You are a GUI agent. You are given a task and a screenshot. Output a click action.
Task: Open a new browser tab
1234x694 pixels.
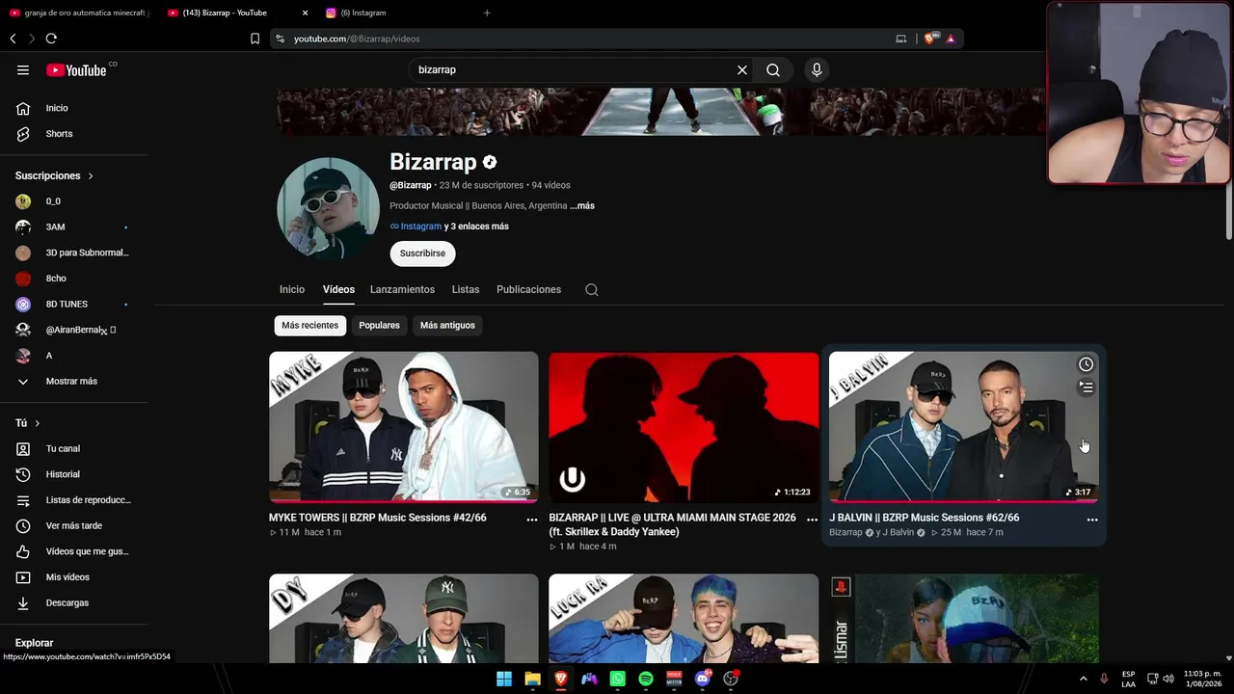(x=487, y=13)
